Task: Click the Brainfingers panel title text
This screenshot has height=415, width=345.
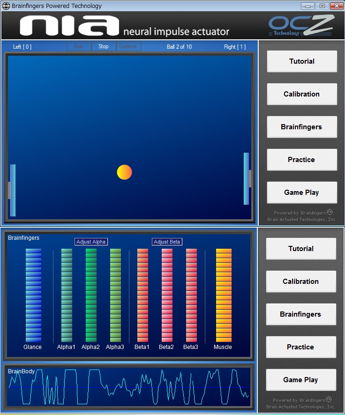Action: pyautogui.click(x=23, y=237)
